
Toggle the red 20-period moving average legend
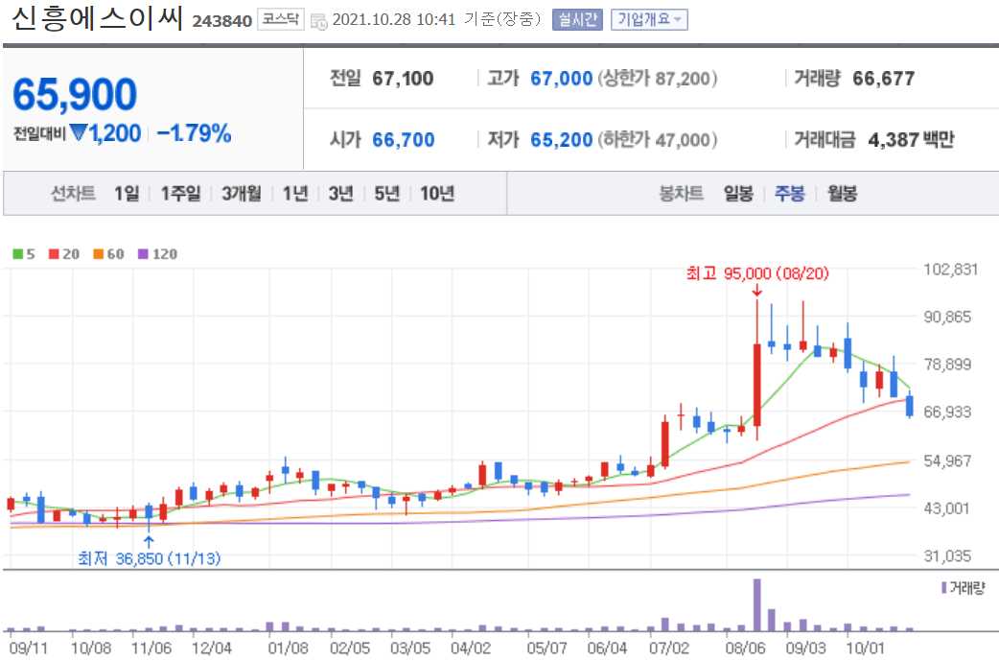pos(59,254)
